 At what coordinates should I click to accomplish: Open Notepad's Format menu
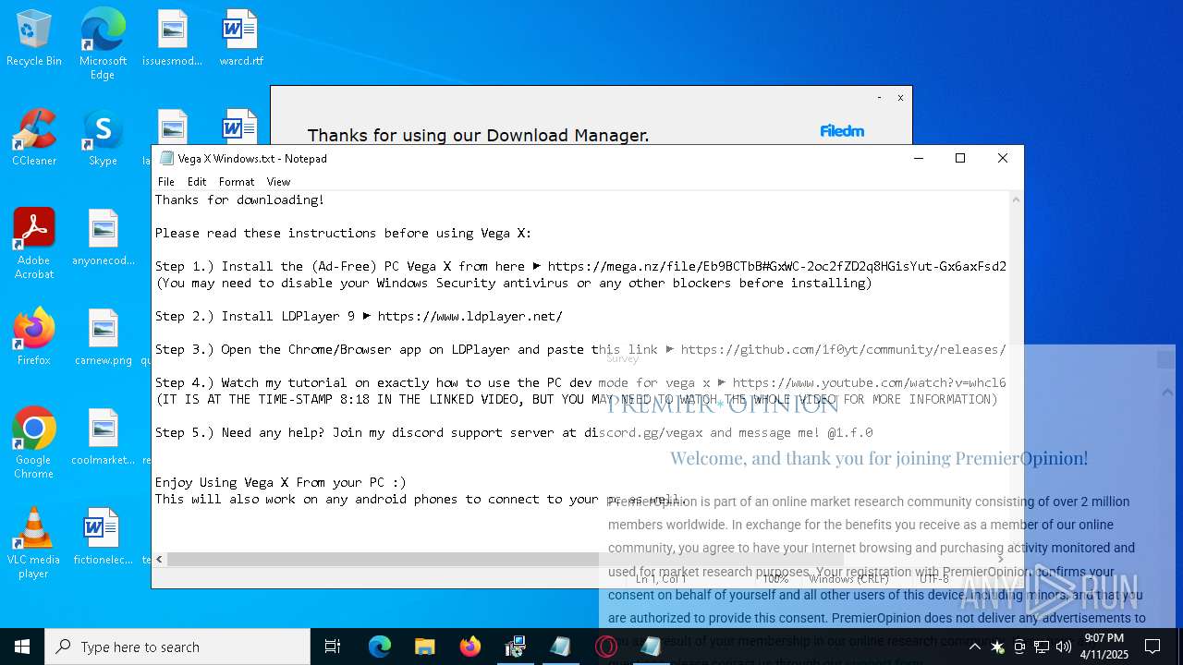tap(237, 182)
